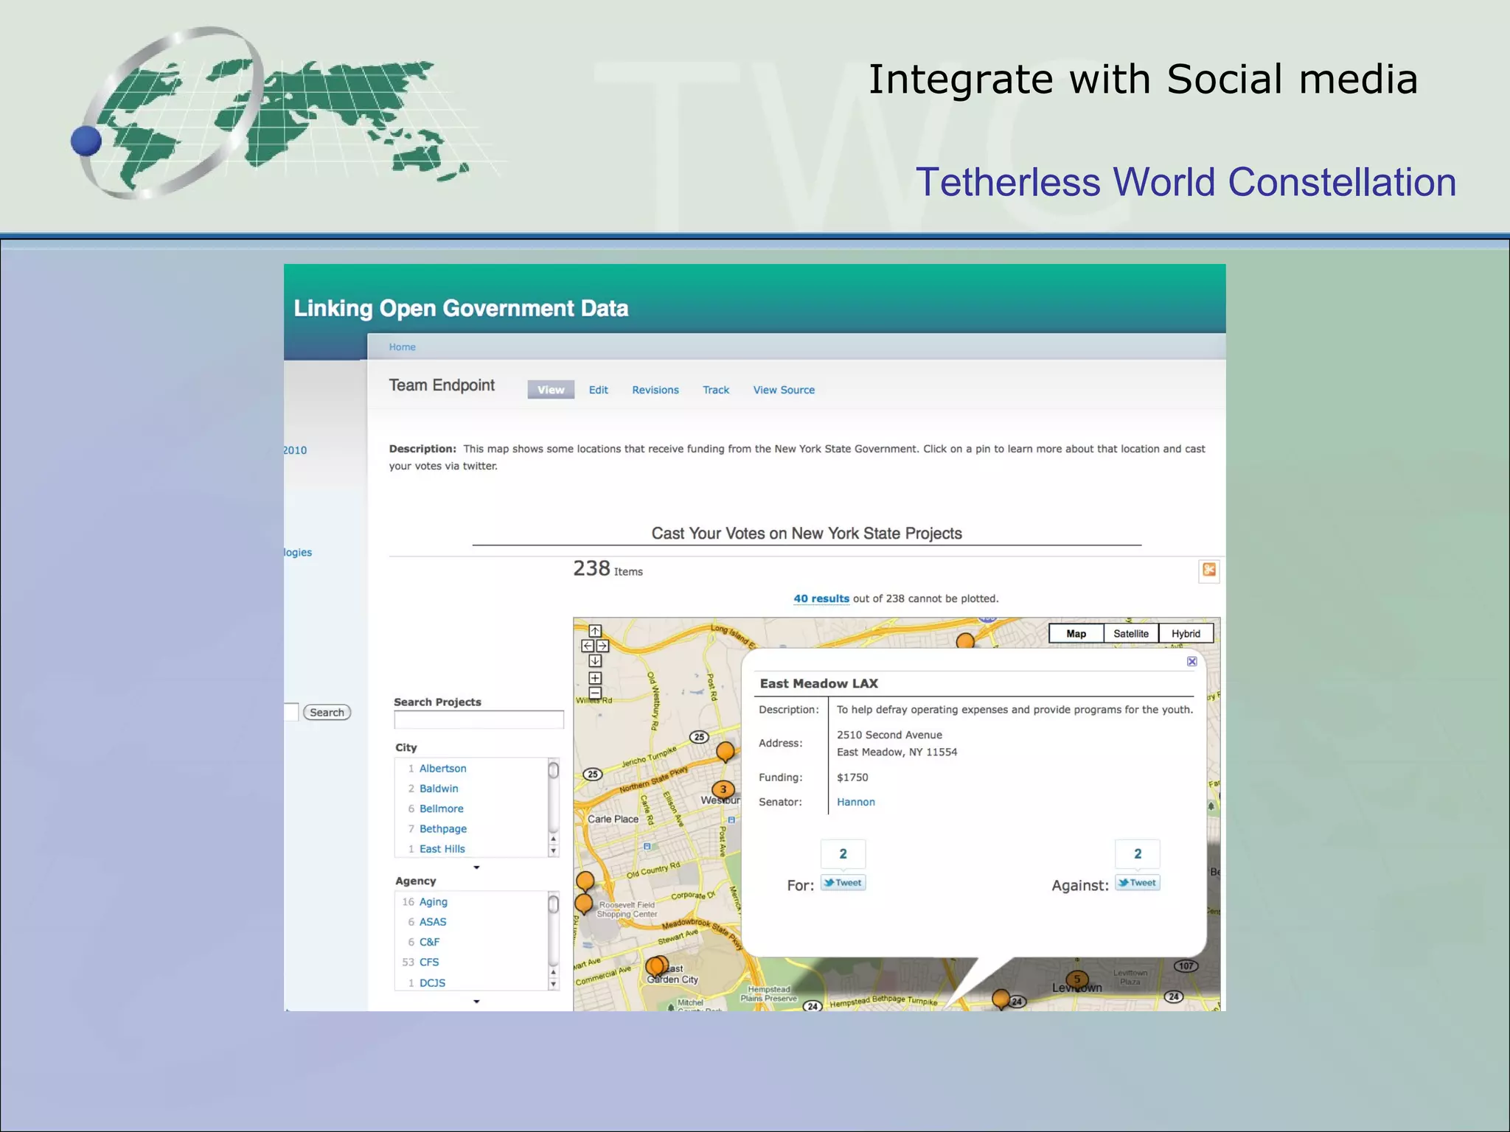This screenshot has height=1132, width=1510.
Task: Click the map pin numbered 3
Action: point(723,789)
